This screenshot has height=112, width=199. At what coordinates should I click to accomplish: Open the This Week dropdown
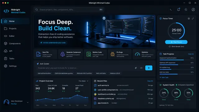tap(83, 81)
